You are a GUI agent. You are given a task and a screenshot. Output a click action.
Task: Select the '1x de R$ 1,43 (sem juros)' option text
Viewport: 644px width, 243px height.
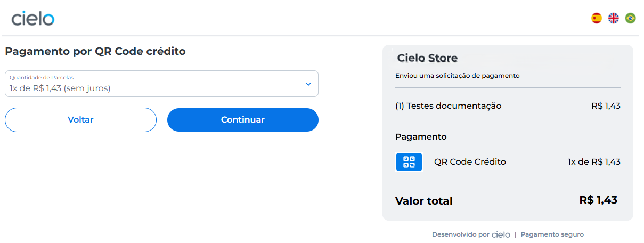tap(60, 88)
